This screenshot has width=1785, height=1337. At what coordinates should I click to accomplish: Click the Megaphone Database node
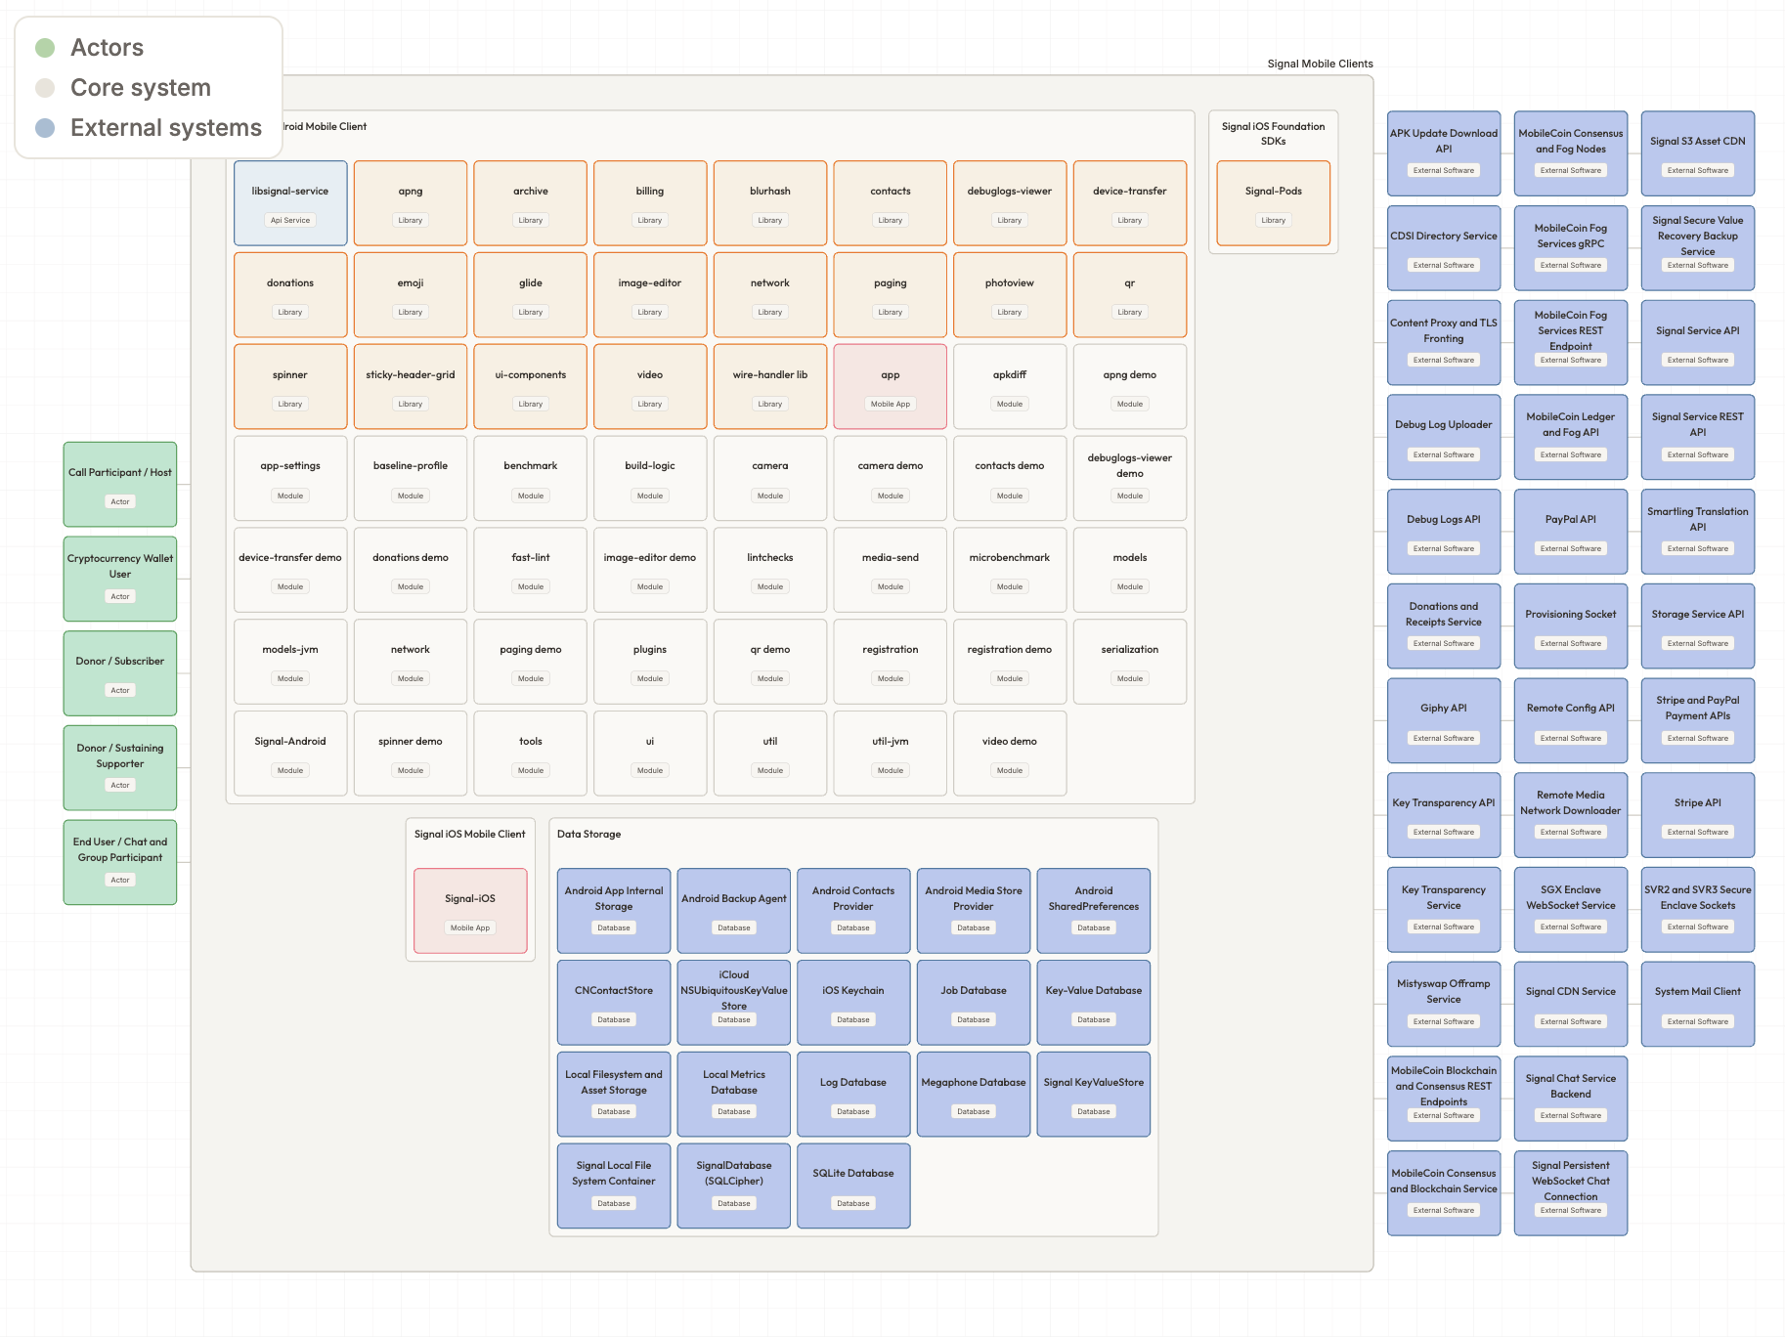[x=974, y=1095]
